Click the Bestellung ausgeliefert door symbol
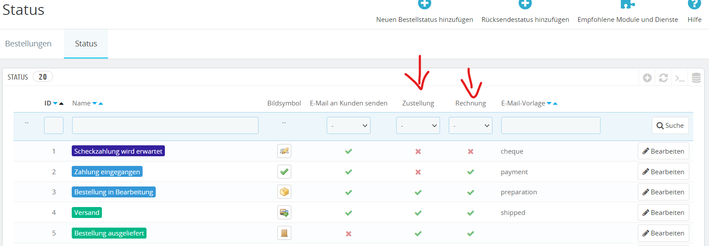 (284, 233)
